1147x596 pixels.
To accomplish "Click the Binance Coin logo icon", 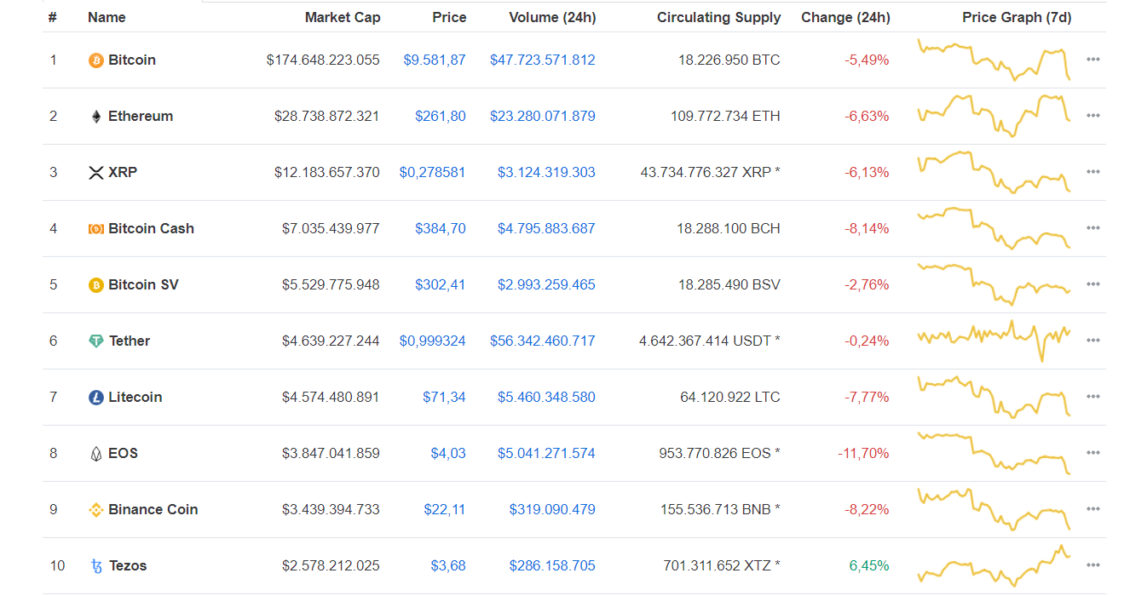I will point(96,510).
